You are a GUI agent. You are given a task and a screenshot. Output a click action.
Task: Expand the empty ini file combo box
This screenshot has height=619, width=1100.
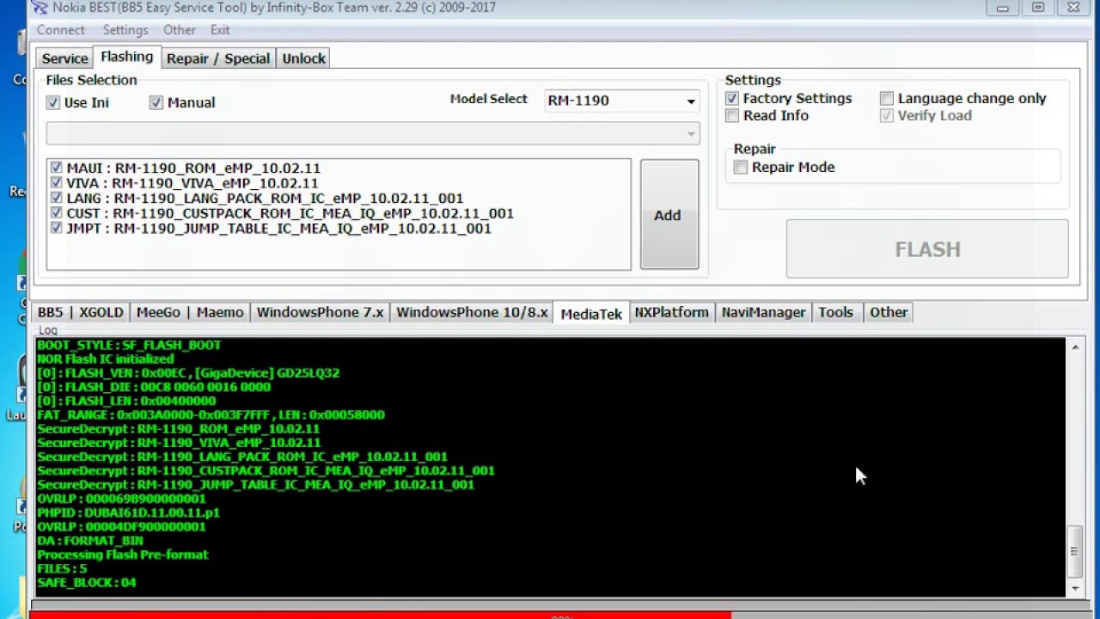coord(373,133)
